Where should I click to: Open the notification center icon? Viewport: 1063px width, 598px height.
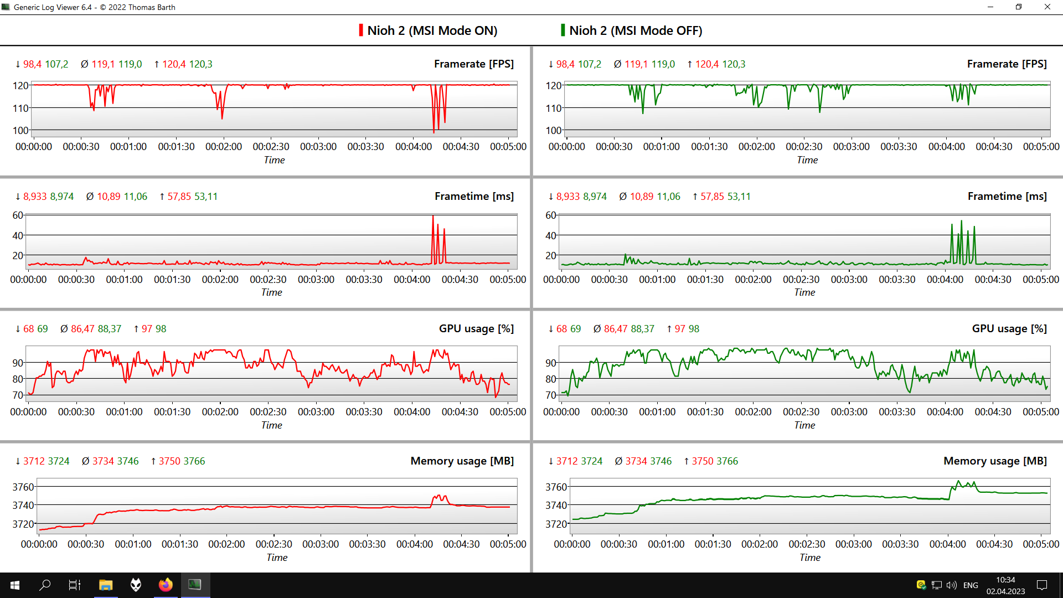(x=1042, y=585)
